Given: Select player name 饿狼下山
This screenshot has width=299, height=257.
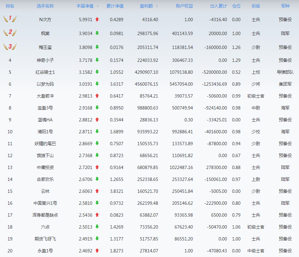Looking at the screenshot, I should [x=45, y=155].
